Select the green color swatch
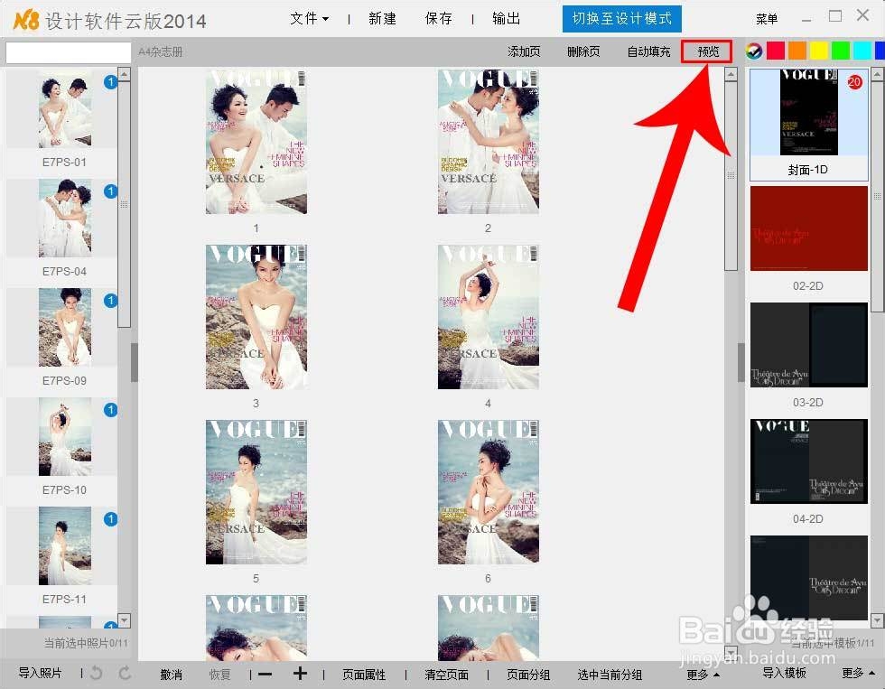The width and height of the screenshot is (885, 689). [841, 51]
